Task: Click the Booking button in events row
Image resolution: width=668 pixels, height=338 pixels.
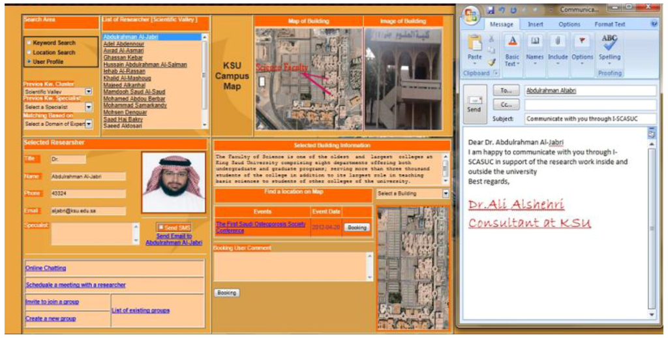Action: 357,228
